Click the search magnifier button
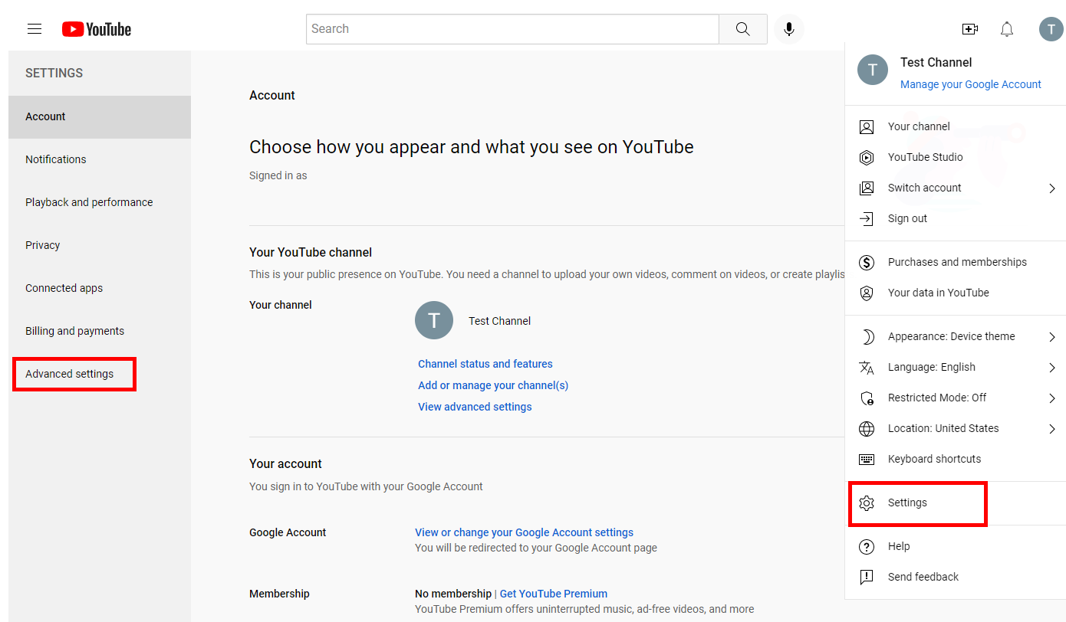1066x622 pixels. click(742, 29)
